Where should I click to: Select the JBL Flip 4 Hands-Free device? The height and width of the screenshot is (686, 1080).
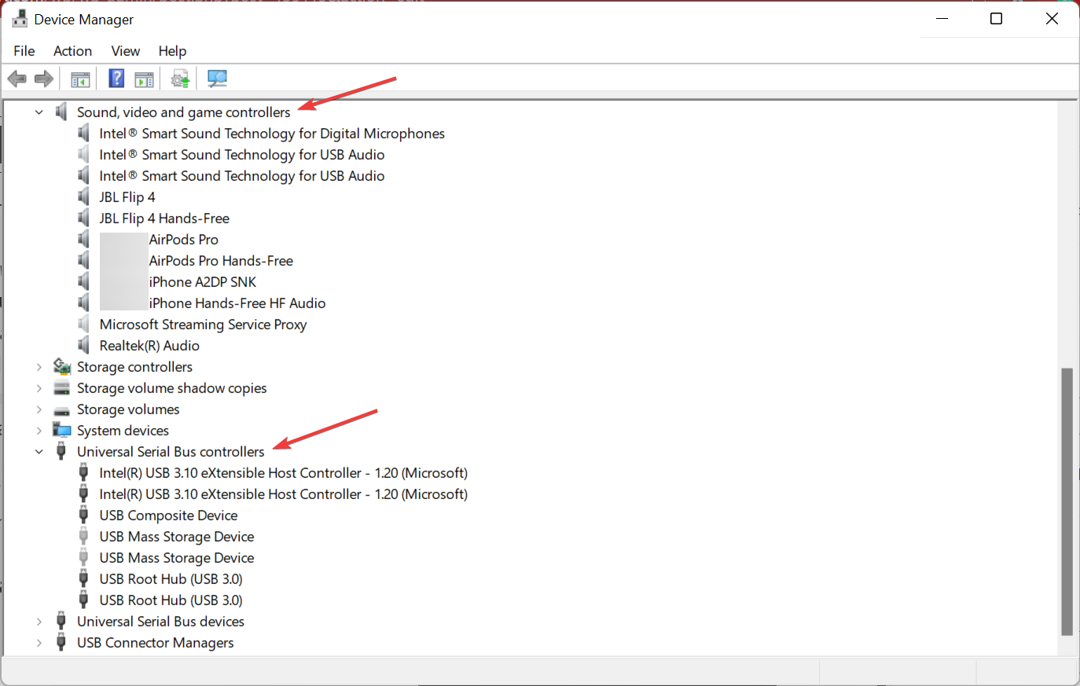click(164, 218)
